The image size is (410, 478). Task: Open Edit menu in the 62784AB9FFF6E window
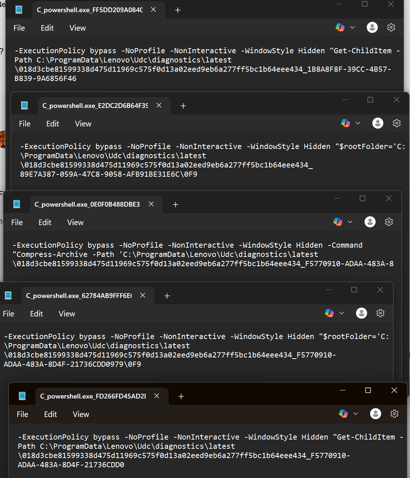(x=36, y=314)
